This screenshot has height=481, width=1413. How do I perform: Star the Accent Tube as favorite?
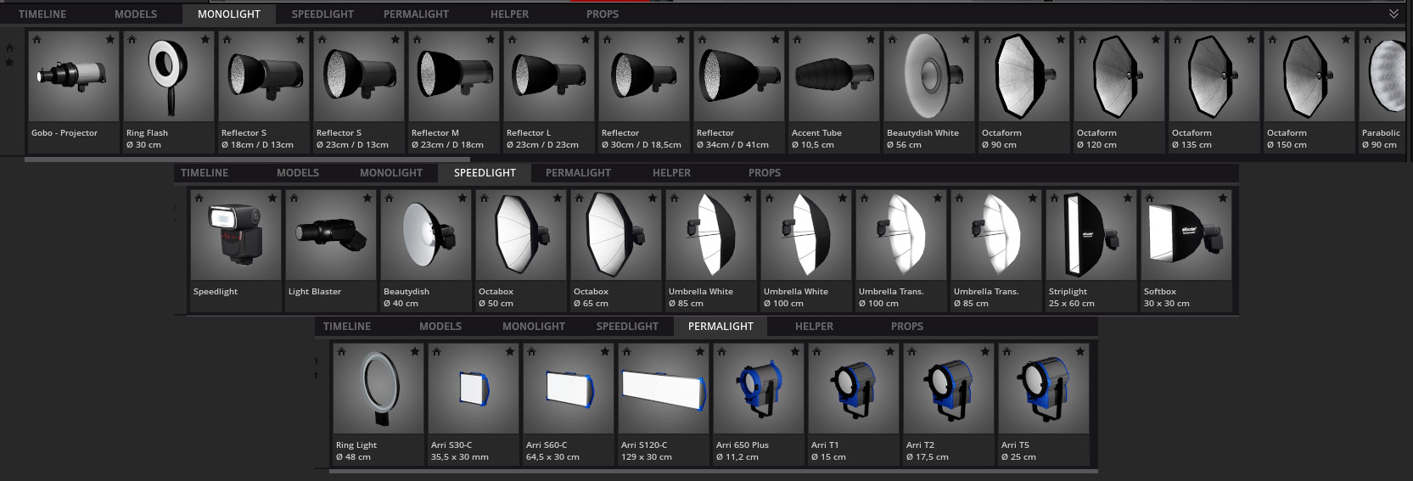click(871, 39)
